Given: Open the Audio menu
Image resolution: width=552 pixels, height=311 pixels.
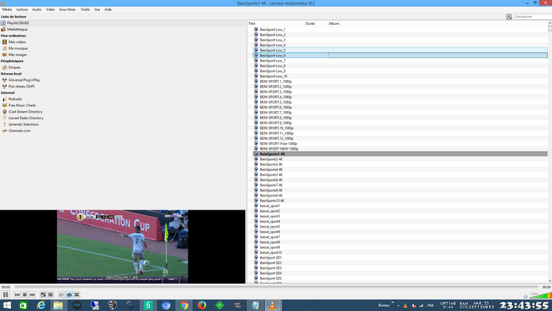Looking at the screenshot, I should 37,10.
